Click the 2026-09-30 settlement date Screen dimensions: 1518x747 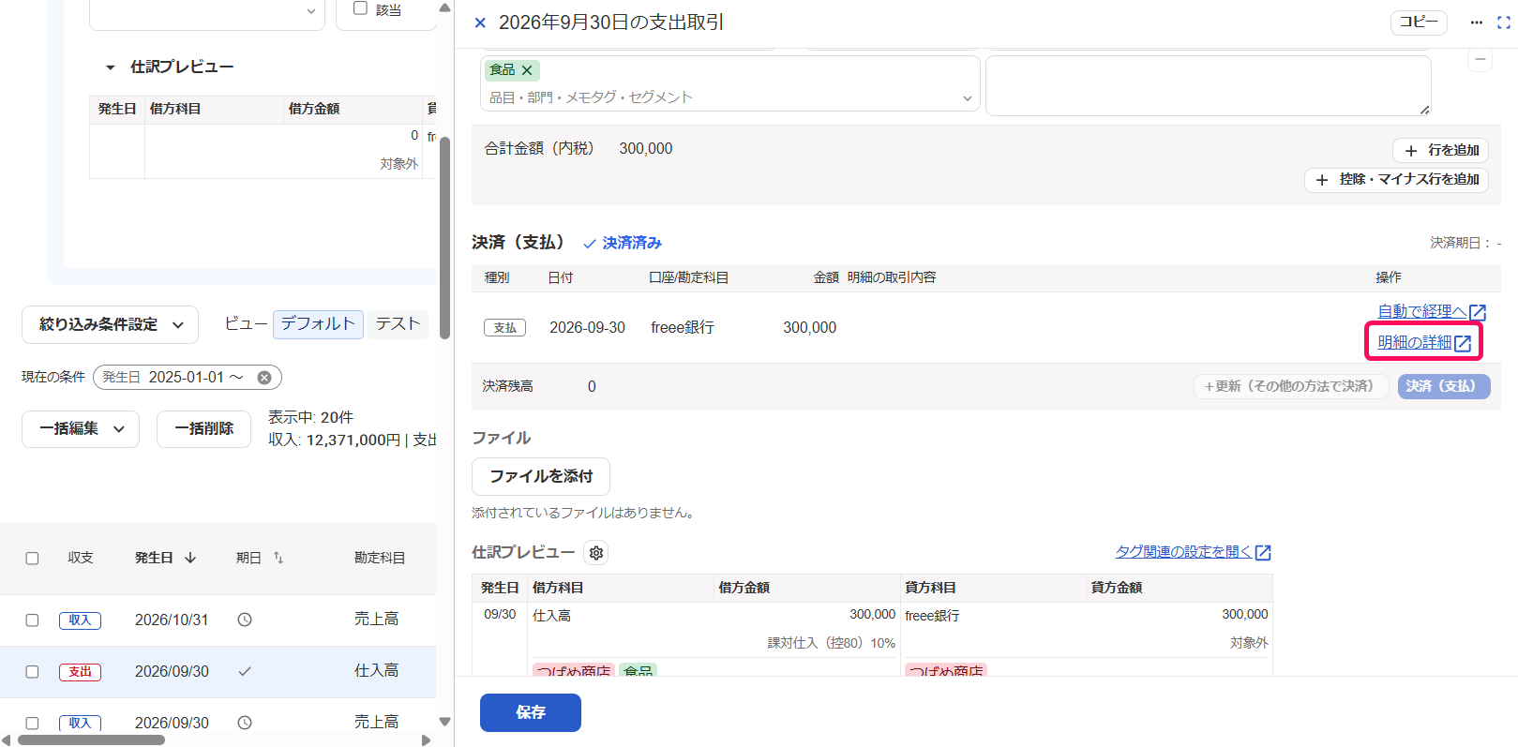coord(587,328)
